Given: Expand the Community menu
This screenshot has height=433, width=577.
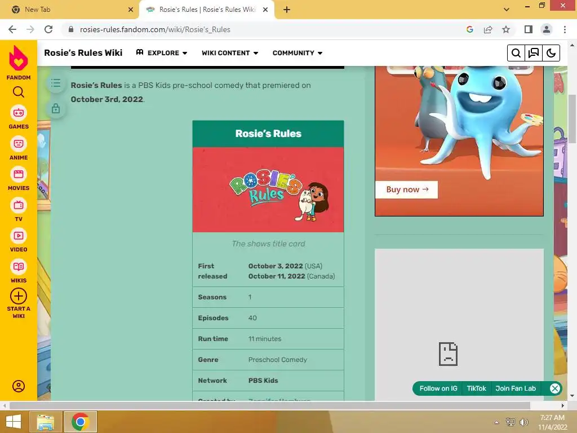Looking at the screenshot, I should coord(298,53).
